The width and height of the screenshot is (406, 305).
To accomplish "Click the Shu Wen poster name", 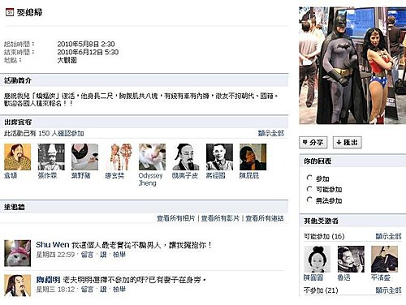I will [53, 245].
